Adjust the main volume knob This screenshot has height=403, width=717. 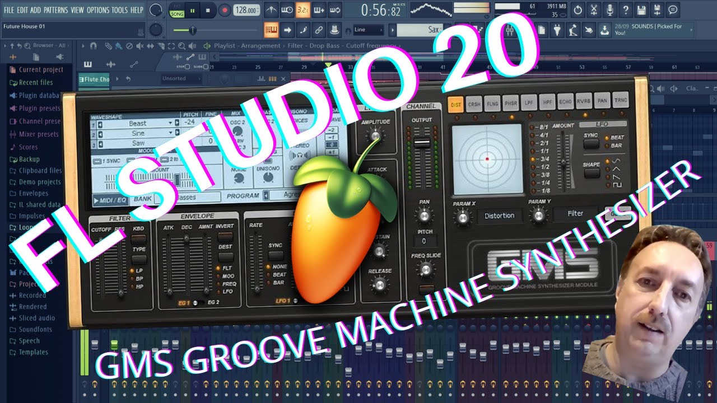click(157, 10)
